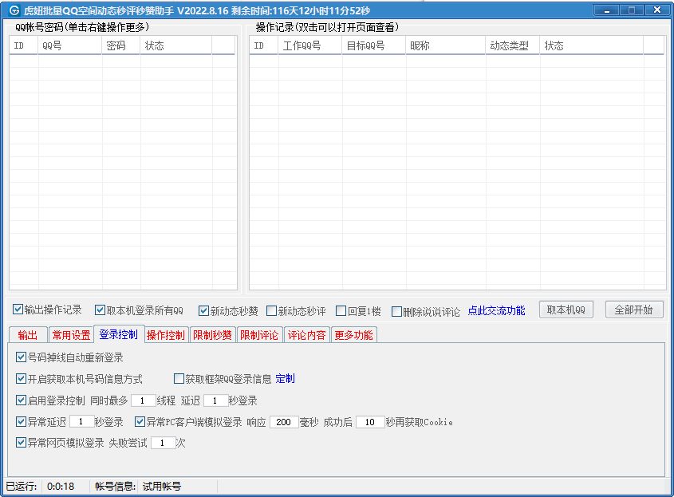Click ID column header in account list
Screen dimensions: 674x497
point(24,45)
